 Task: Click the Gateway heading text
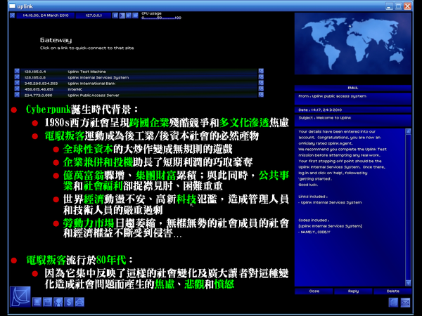click(x=56, y=40)
